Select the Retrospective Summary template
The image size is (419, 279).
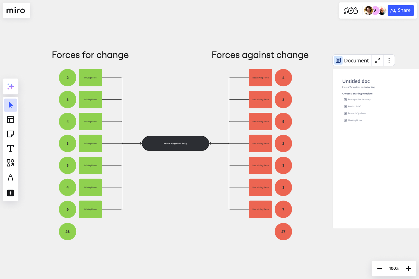click(x=359, y=99)
